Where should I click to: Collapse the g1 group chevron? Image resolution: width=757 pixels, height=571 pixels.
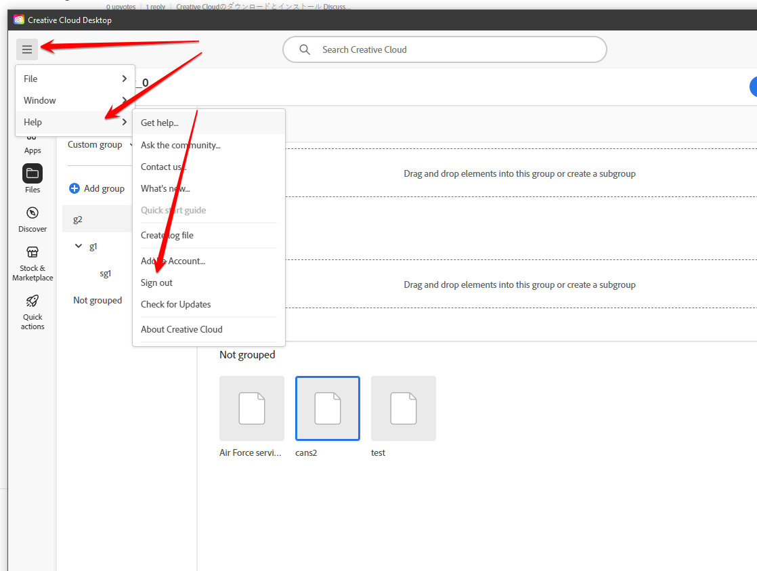(78, 246)
